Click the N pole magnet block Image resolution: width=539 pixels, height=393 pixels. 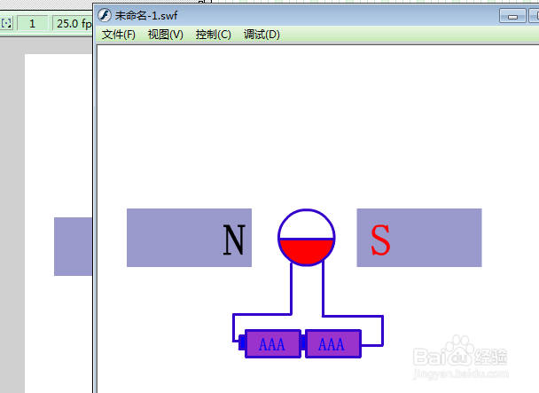tap(189, 238)
